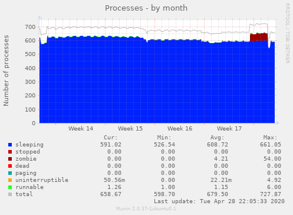Image resolution: width=293 pixels, height=215 pixels.
Task: Click the 'sleeping' legend label
Action: click(29, 145)
